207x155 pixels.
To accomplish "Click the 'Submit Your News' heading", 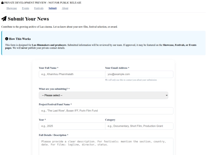I will click(28, 19).
